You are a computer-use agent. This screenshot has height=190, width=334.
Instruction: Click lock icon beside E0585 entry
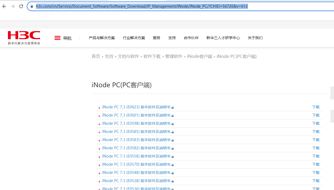[173, 132]
